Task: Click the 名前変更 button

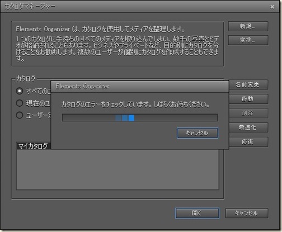Action: coord(248,84)
